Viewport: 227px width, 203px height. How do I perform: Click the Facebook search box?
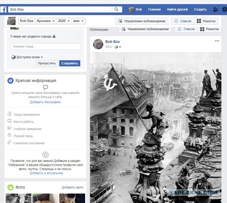[x=59, y=10]
